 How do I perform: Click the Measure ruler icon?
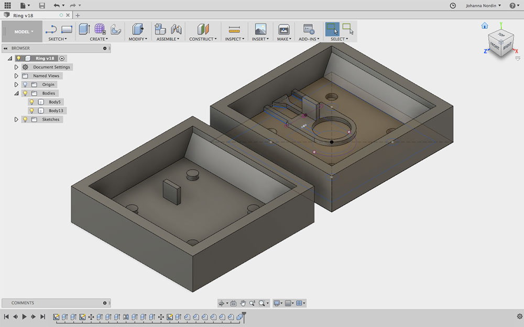tap(234, 29)
